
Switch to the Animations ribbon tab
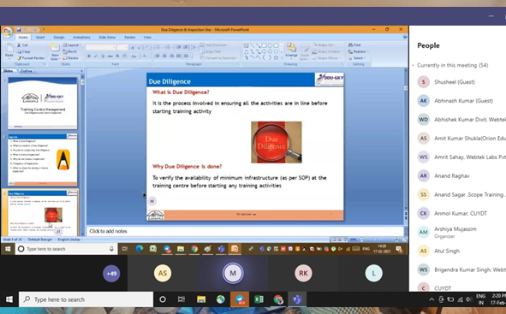pyautogui.click(x=81, y=38)
